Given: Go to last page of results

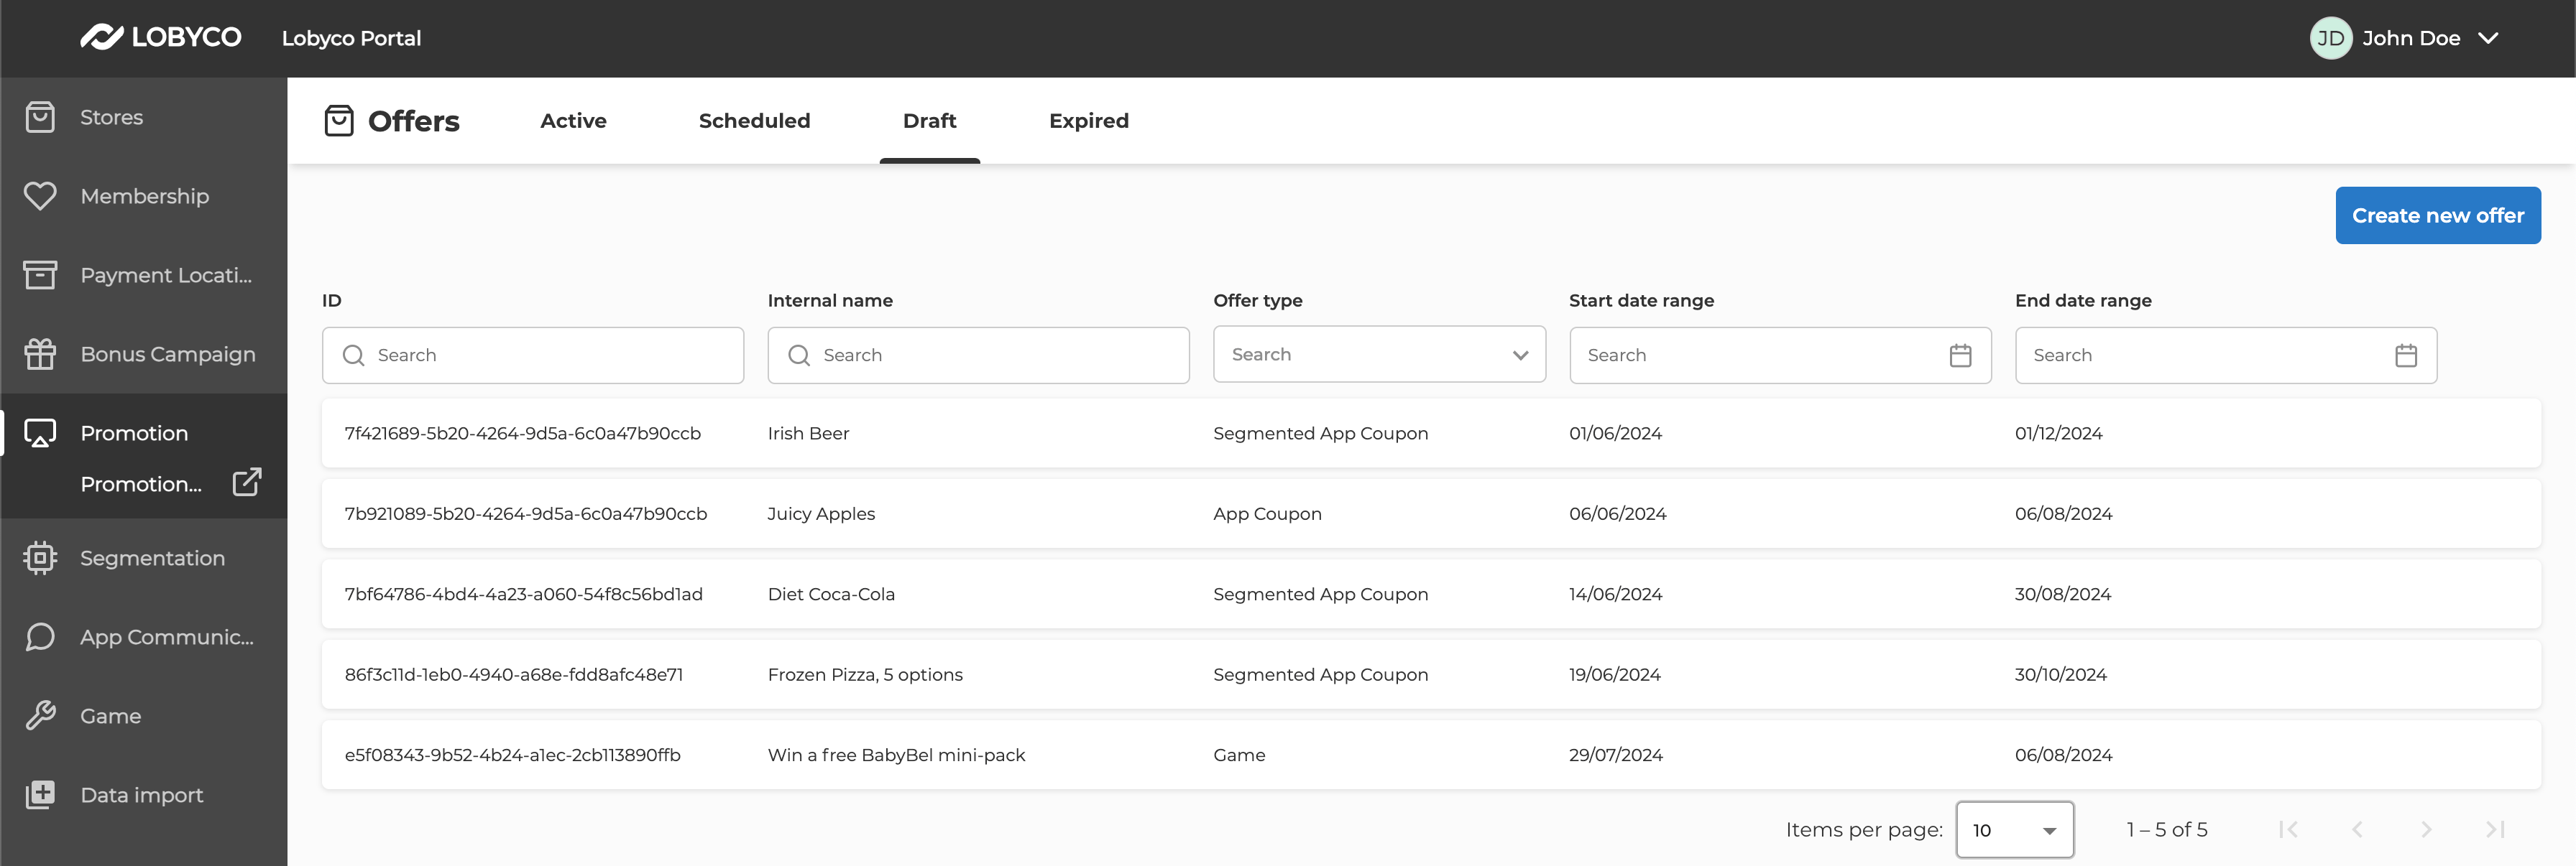Looking at the screenshot, I should click(x=2495, y=829).
